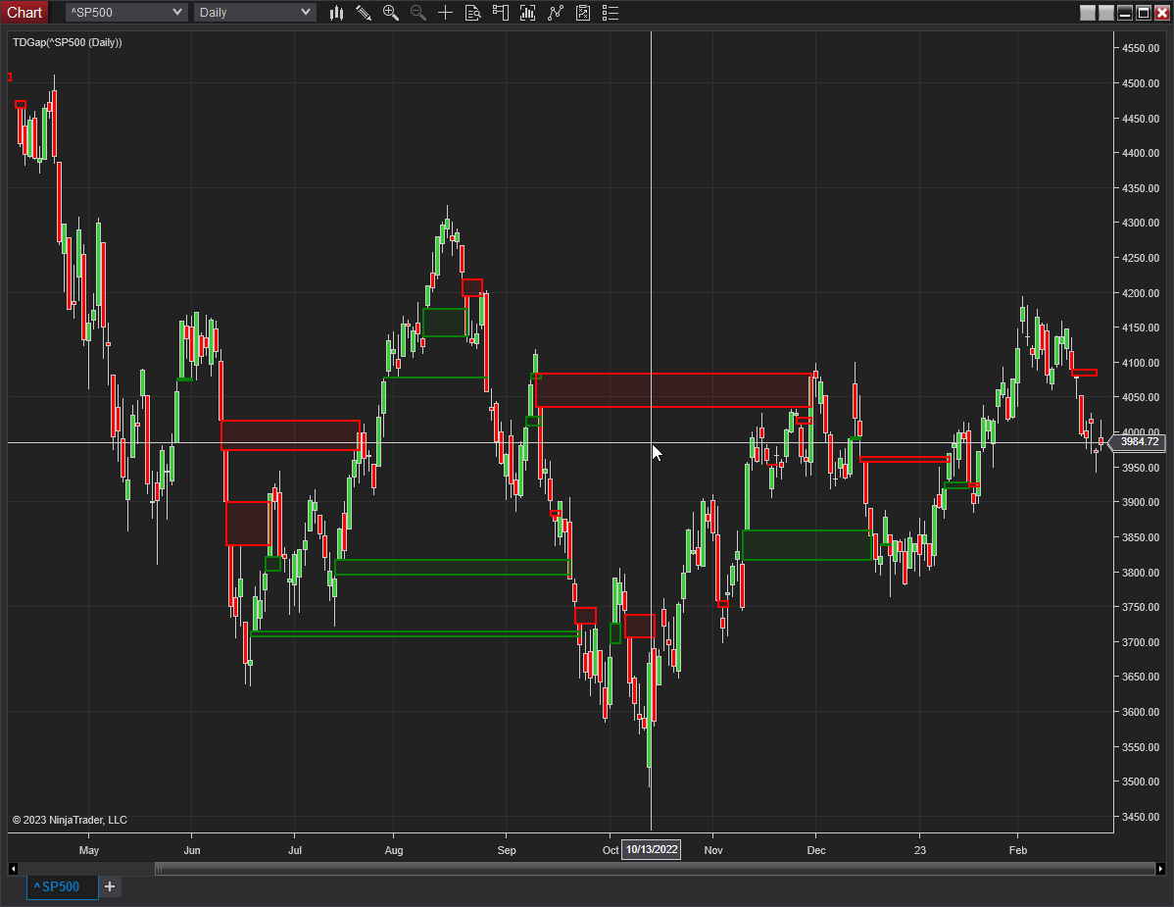Viewport: 1174px width, 907px height.
Task: Select the drawing tools pencil icon
Action: [364, 13]
